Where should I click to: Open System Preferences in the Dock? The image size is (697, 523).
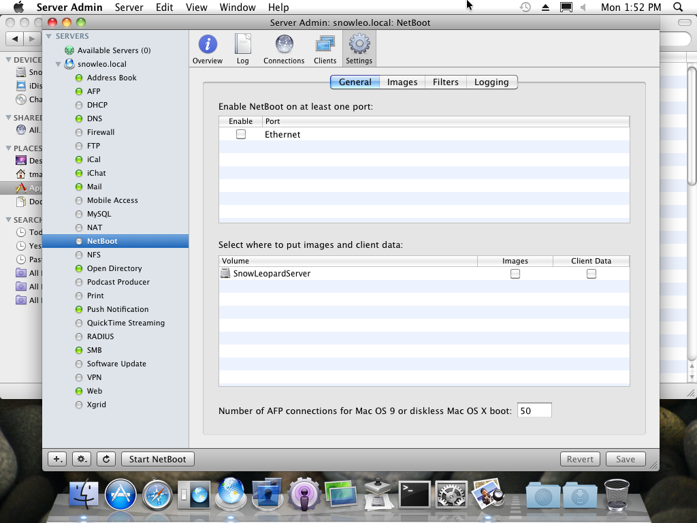pos(451,494)
